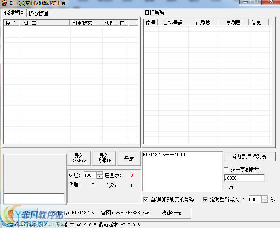
Task: Click the 最新版本:v0.9.0.6 status text
Action: (x=119, y=225)
